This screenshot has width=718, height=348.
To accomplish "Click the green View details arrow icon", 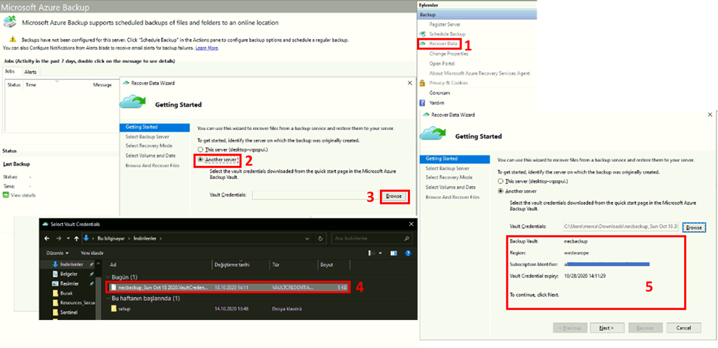I will [x=6, y=195].
